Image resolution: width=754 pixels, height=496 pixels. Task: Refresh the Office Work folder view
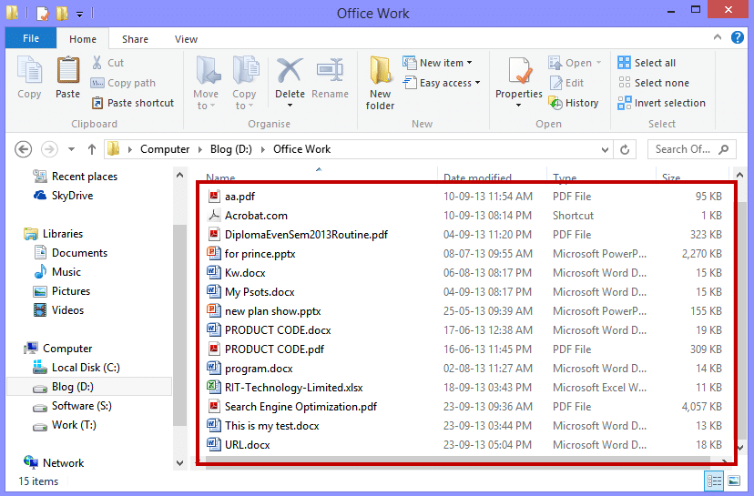pos(625,149)
